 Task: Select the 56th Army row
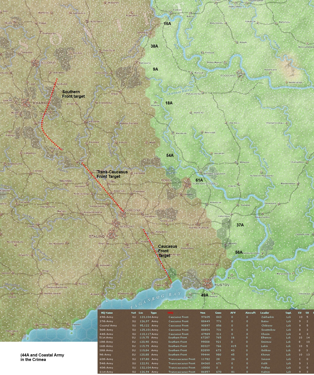click(x=206, y=330)
